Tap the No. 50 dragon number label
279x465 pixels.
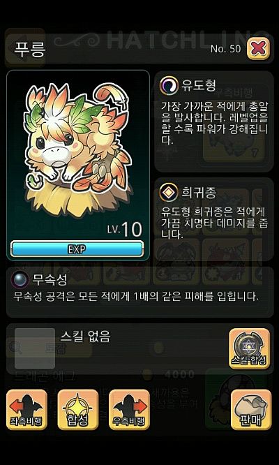click(226, 49)
